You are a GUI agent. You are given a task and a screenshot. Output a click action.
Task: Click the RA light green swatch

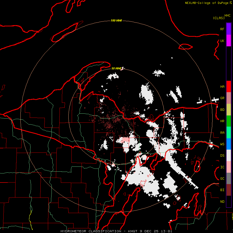point(229,132)
